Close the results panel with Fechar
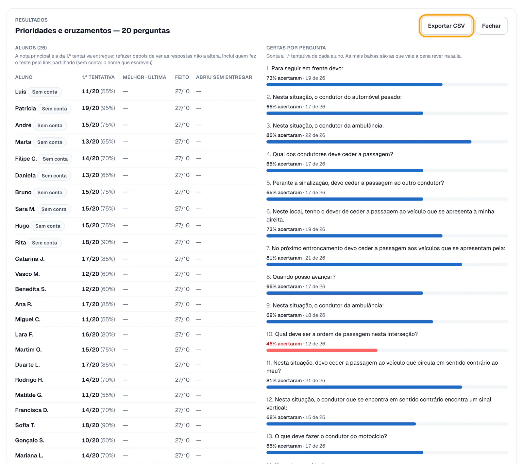Image resolution: width=523 pixels, height=466 pixels. pos(491,26)
